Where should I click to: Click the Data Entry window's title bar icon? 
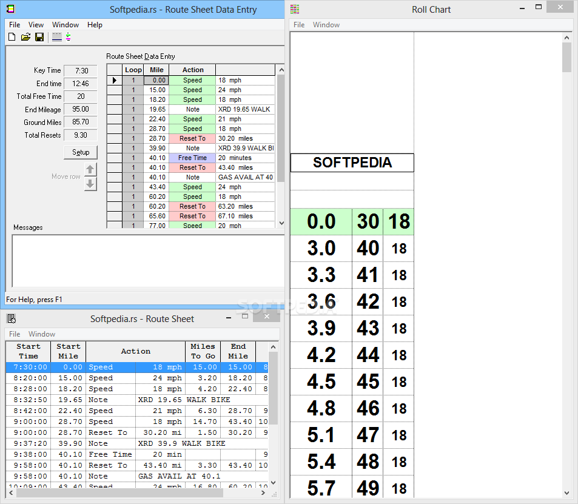(x=11, y=9)
